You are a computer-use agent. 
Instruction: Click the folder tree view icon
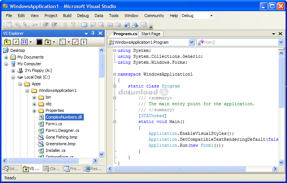coord(63,42)
